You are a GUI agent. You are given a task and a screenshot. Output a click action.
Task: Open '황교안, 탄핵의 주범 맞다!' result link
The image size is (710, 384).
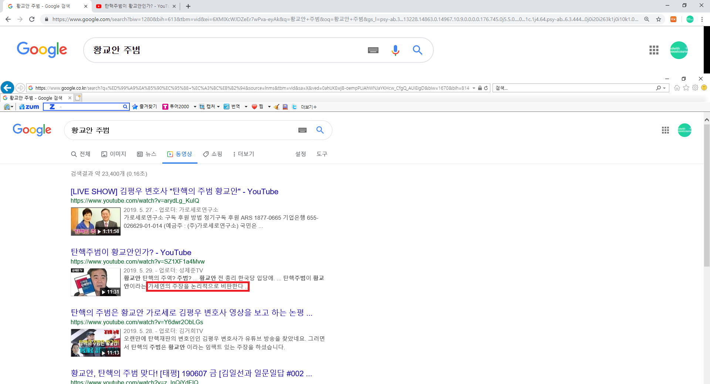click(191, 373)
